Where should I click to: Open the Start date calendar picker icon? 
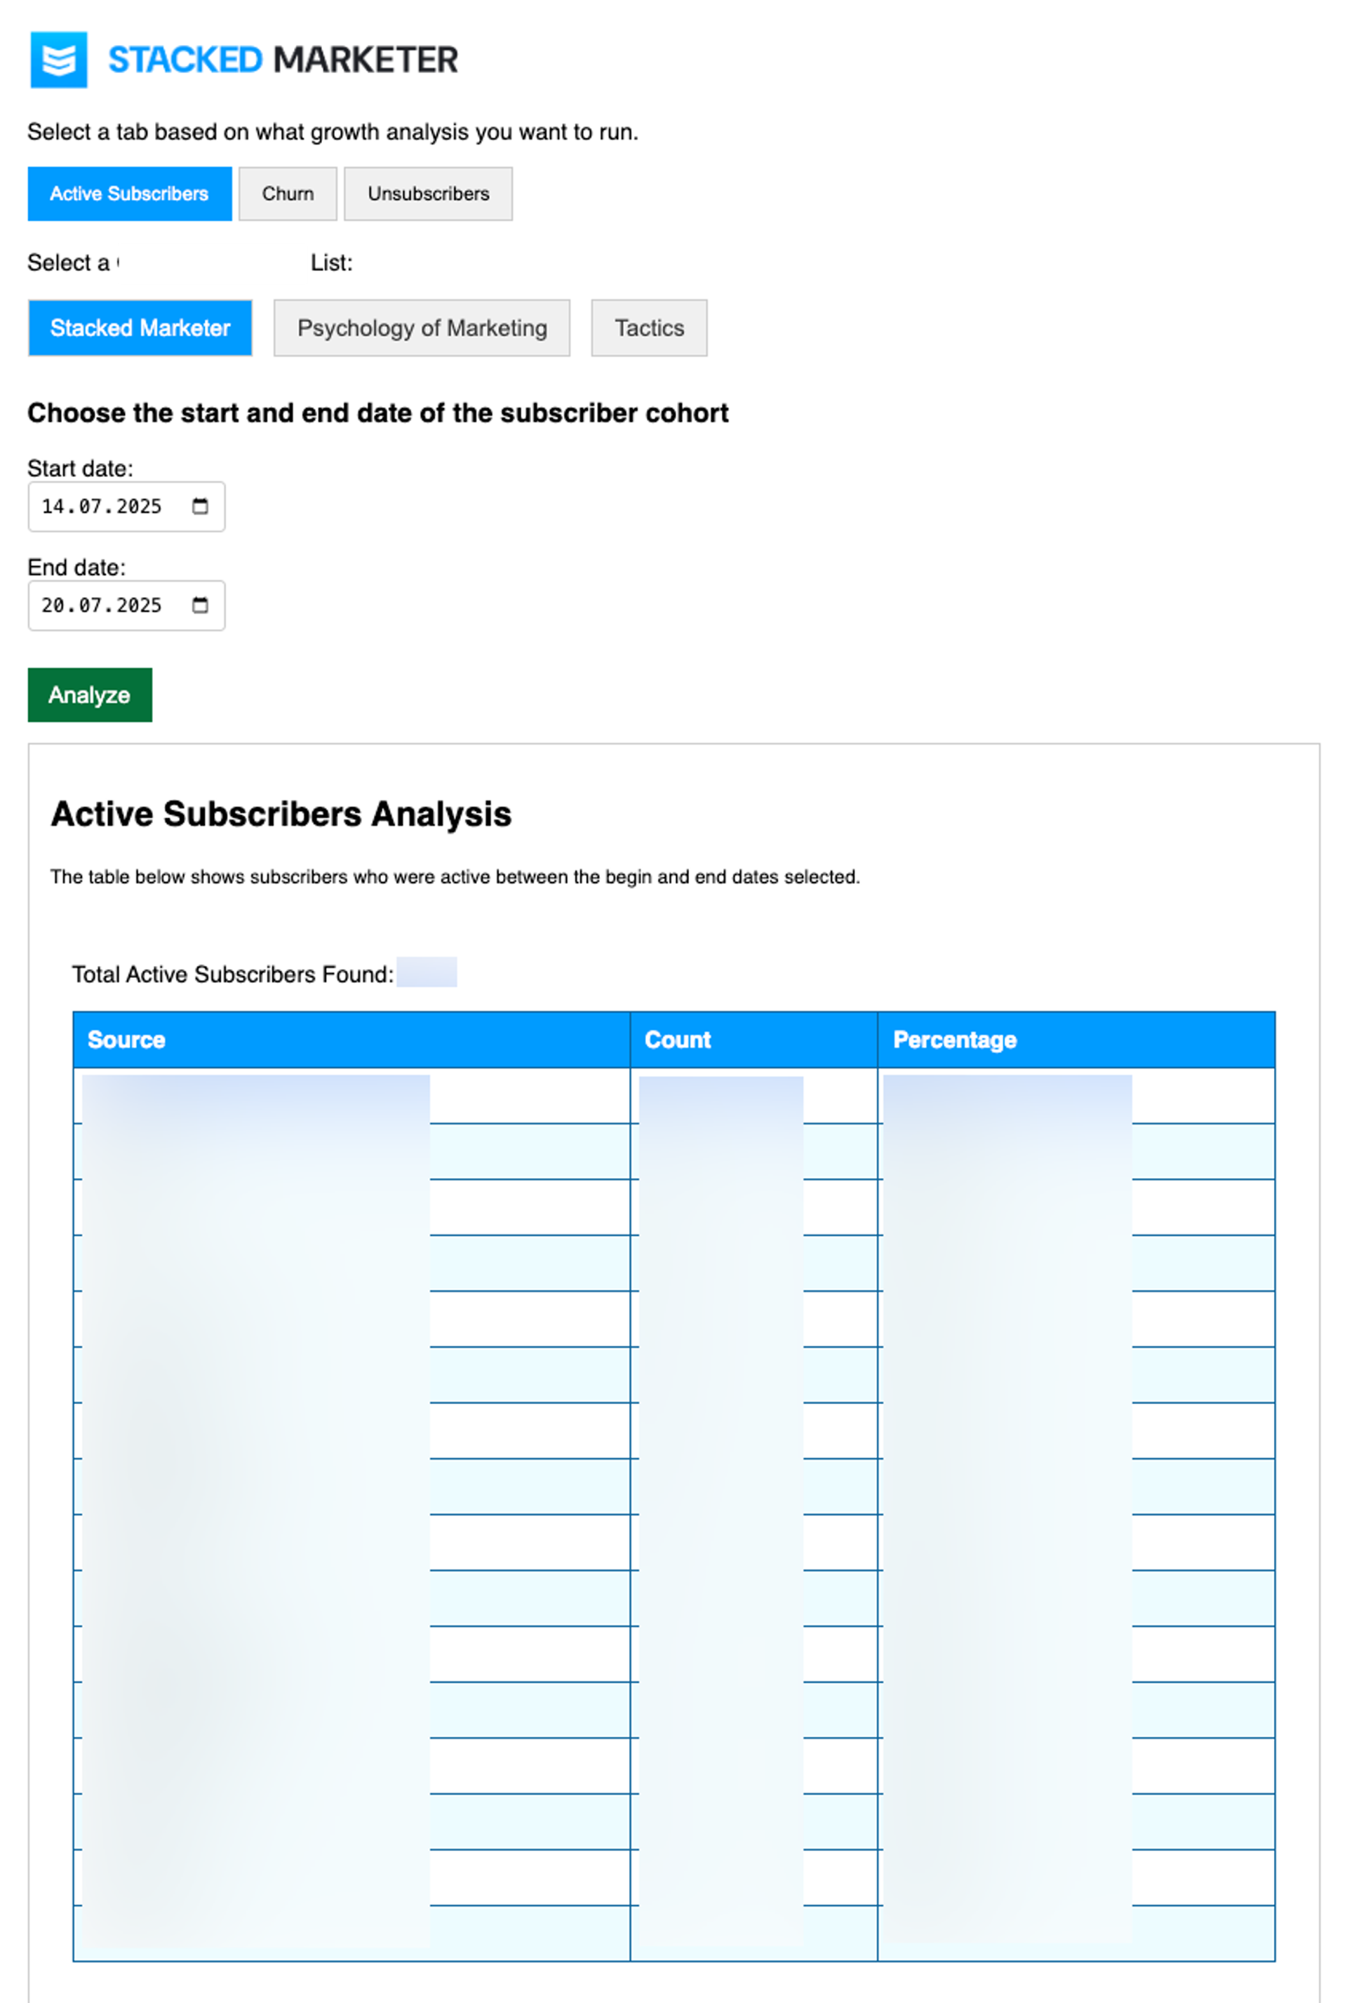(200, 507)
